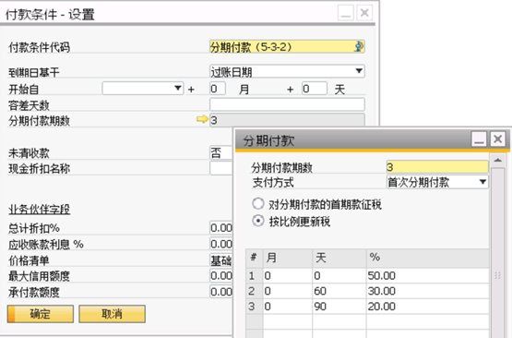Click the 现金折扣名称 field

pos(220,168)
